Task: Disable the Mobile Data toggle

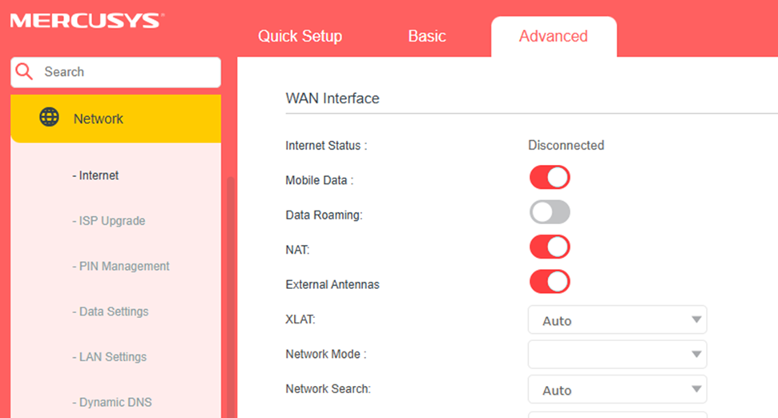Action: click(550, 178)
